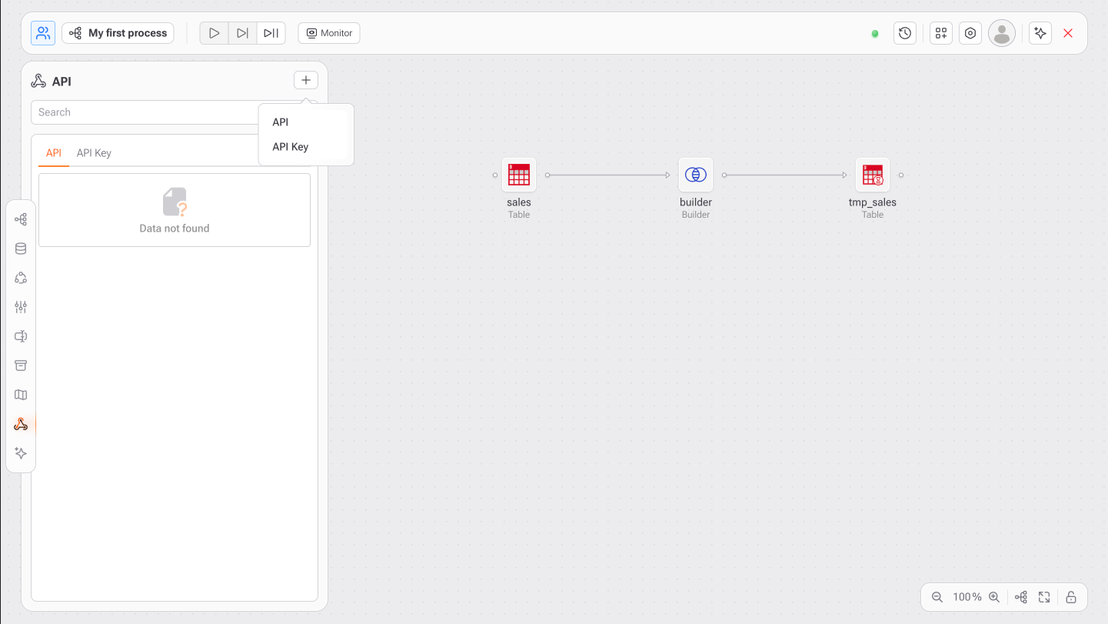Click the Monitor button
Viewport: 1108px width, 624px height.
329,33
